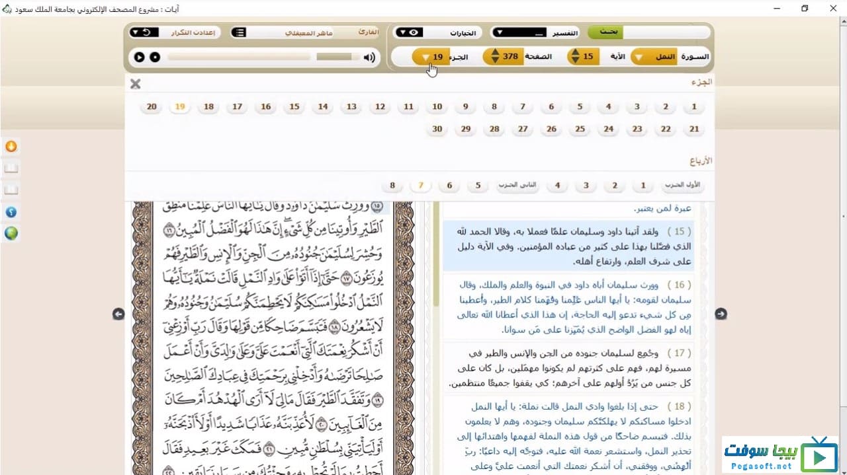Viewport: 847px width, 475px height.
Task: Select quarter 5 in الأرباع row
Action: (x=478, y=186)
